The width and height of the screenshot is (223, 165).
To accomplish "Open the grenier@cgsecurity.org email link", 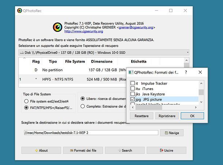I will (x=136, y=27).
